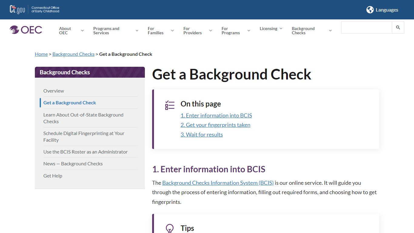This screenshot has height=233, width=414.
Task: Open News — Background Checks sidebar link
Action: tap(73, 164)
